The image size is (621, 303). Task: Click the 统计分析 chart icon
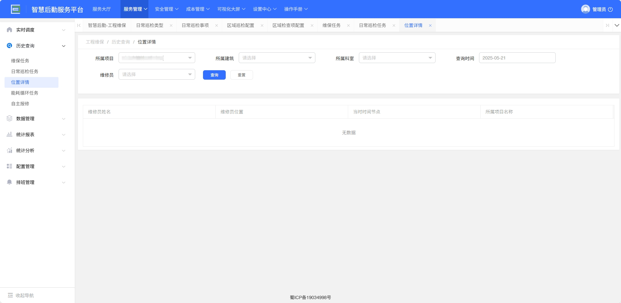tap(9, 151)
